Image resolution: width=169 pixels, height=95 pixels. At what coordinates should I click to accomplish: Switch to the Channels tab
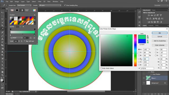(151, 26)
